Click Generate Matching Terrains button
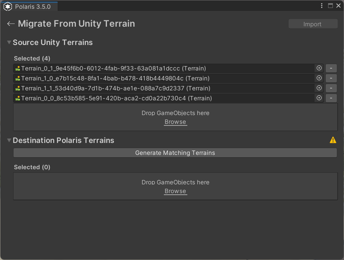The width and height of the screenshot is (344, 260). [175, 153]
